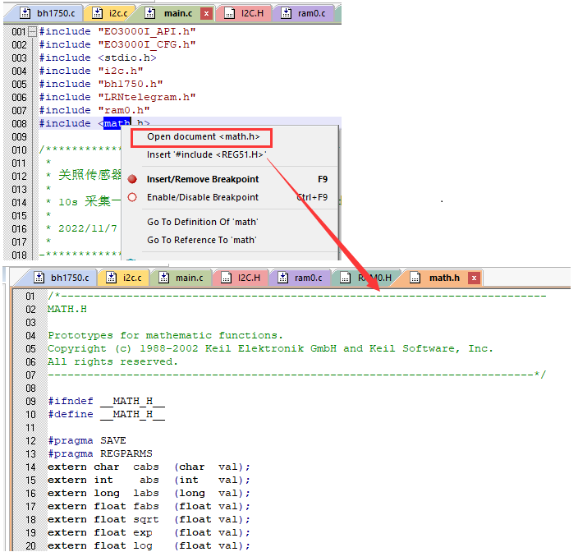Image resolution: width=578 pixels, height=552 pixels.
Task: Click the hollow red breakpoint circle icon
Action: pos(132,197)
